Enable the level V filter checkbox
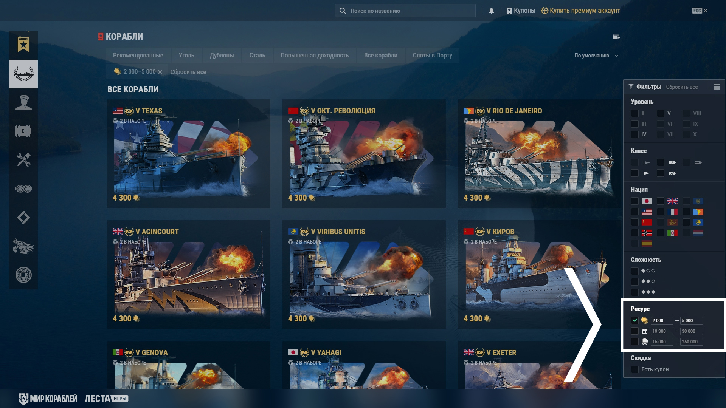Screen dimensions: 726x408 click(x=660, y=113)
